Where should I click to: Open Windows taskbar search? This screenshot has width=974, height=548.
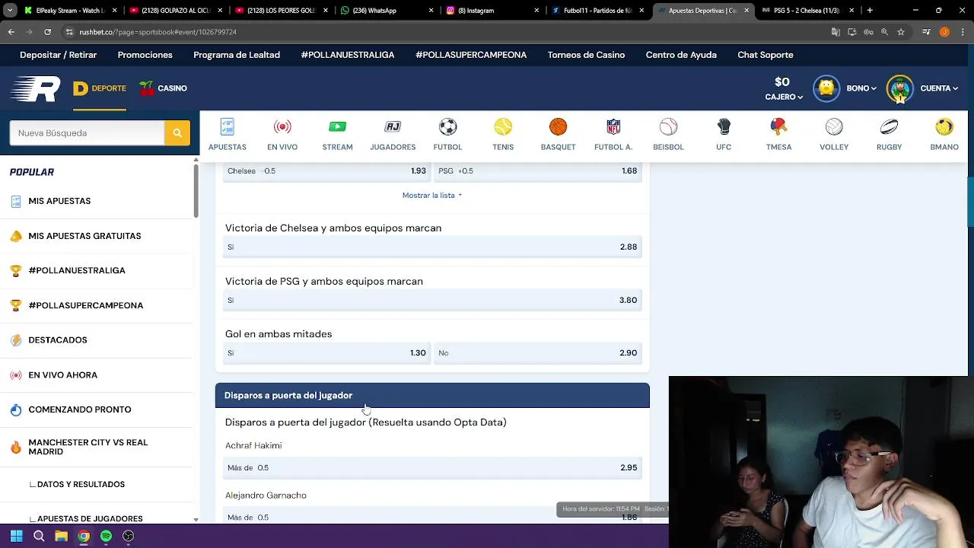[39, 536]
